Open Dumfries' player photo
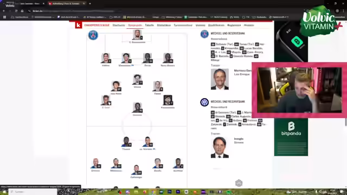This screenshot has width=347, height=195. (178, 164)
